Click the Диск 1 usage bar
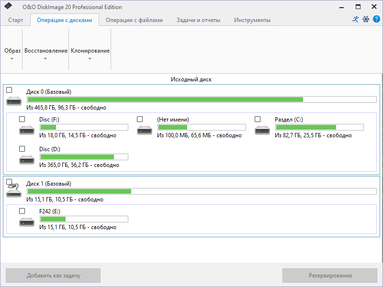The image size is (383, 287). (x=202, y=191)
